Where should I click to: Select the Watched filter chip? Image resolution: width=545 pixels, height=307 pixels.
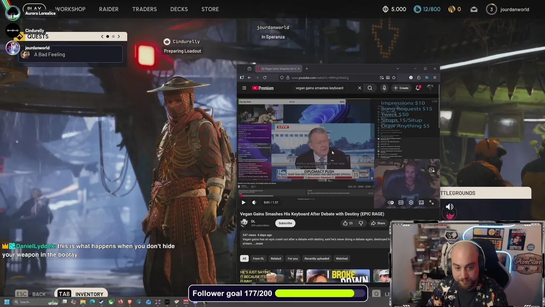click(x=342, y=258)
